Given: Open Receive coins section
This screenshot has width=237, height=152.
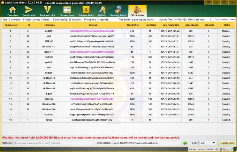Looking at the screenshot, I should click(47, 11).
